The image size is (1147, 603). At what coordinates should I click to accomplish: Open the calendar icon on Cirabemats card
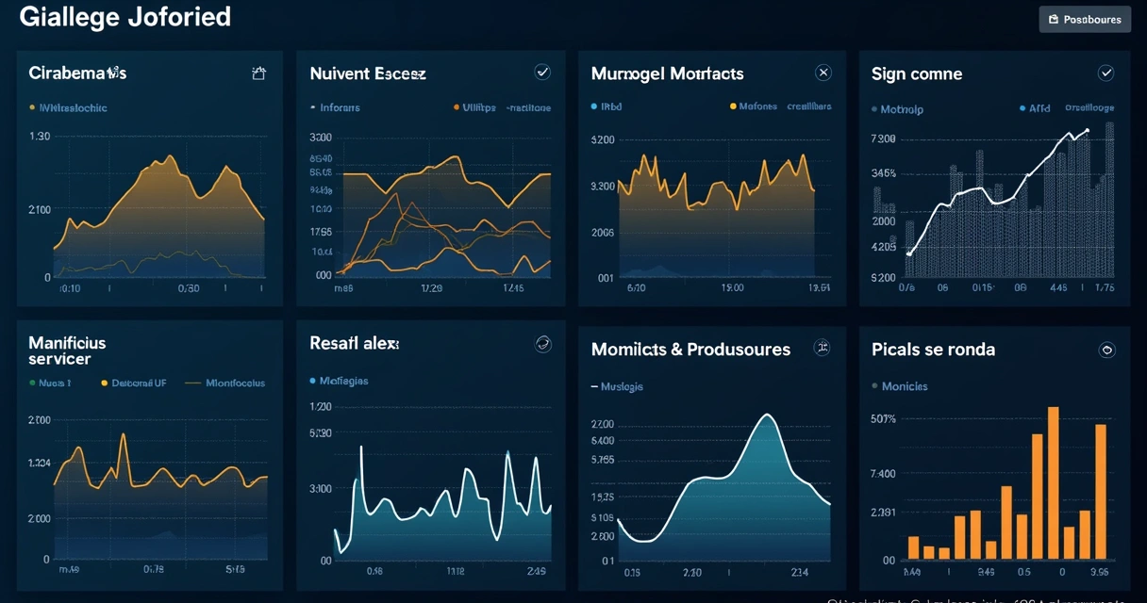(259, 72)
